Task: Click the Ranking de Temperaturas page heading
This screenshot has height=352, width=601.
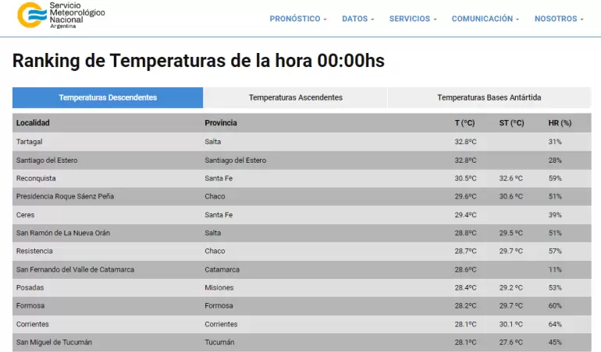Action: pyautogui.click(x=198, y=61)
